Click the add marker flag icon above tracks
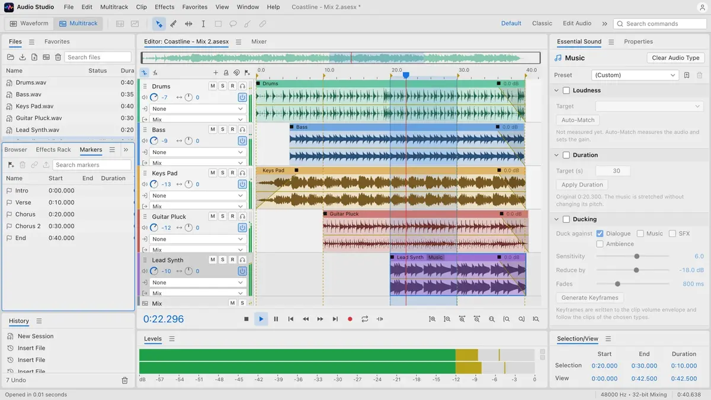 [246, 73]
